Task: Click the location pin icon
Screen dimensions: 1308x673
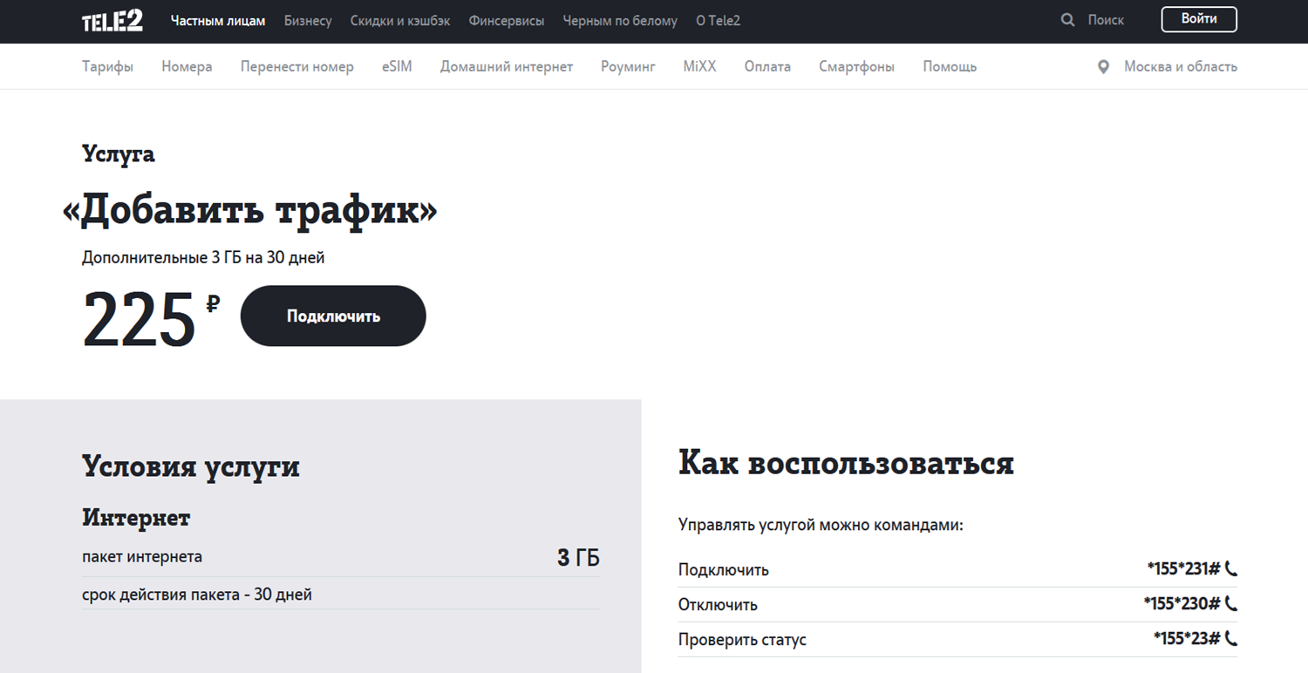Action: coord(1103,67)
